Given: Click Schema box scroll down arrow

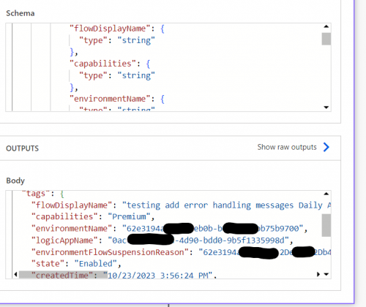Looking at the screenshot, I should (326, 107).
